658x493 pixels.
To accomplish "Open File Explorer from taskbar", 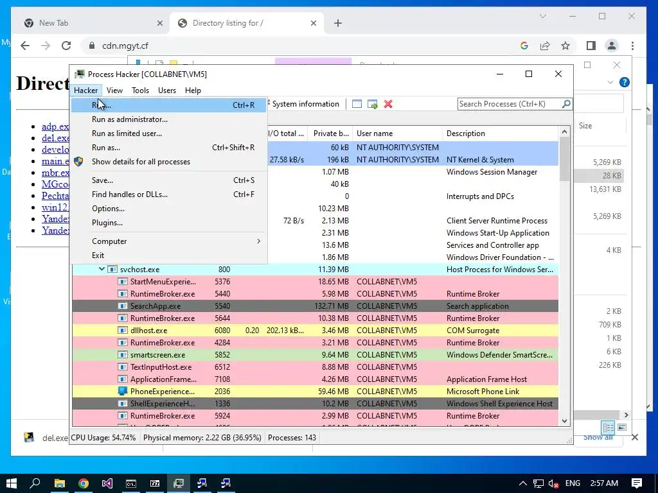I will coord(60,483).
